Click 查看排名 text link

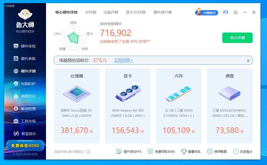coord(194,152)
